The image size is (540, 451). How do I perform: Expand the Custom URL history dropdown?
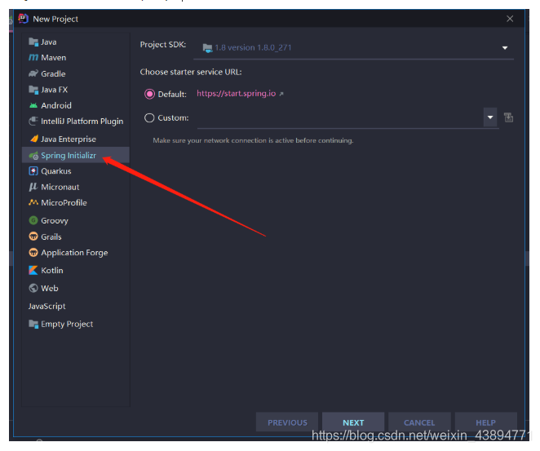tap(490, 117)
